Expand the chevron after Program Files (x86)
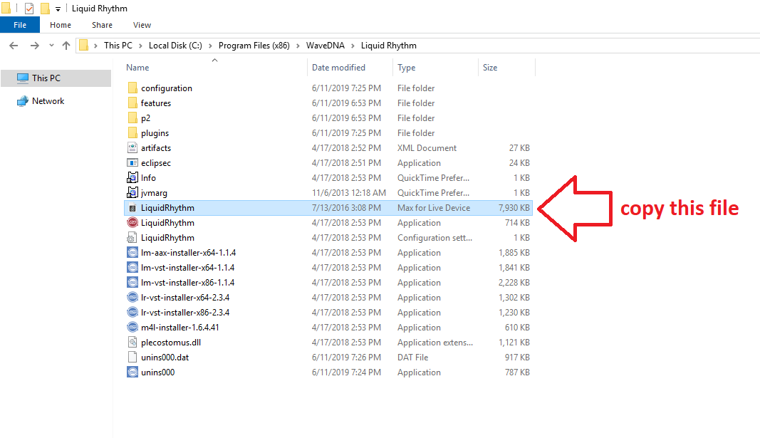Viewport: 760px width, 438px height. click(298, 46)
